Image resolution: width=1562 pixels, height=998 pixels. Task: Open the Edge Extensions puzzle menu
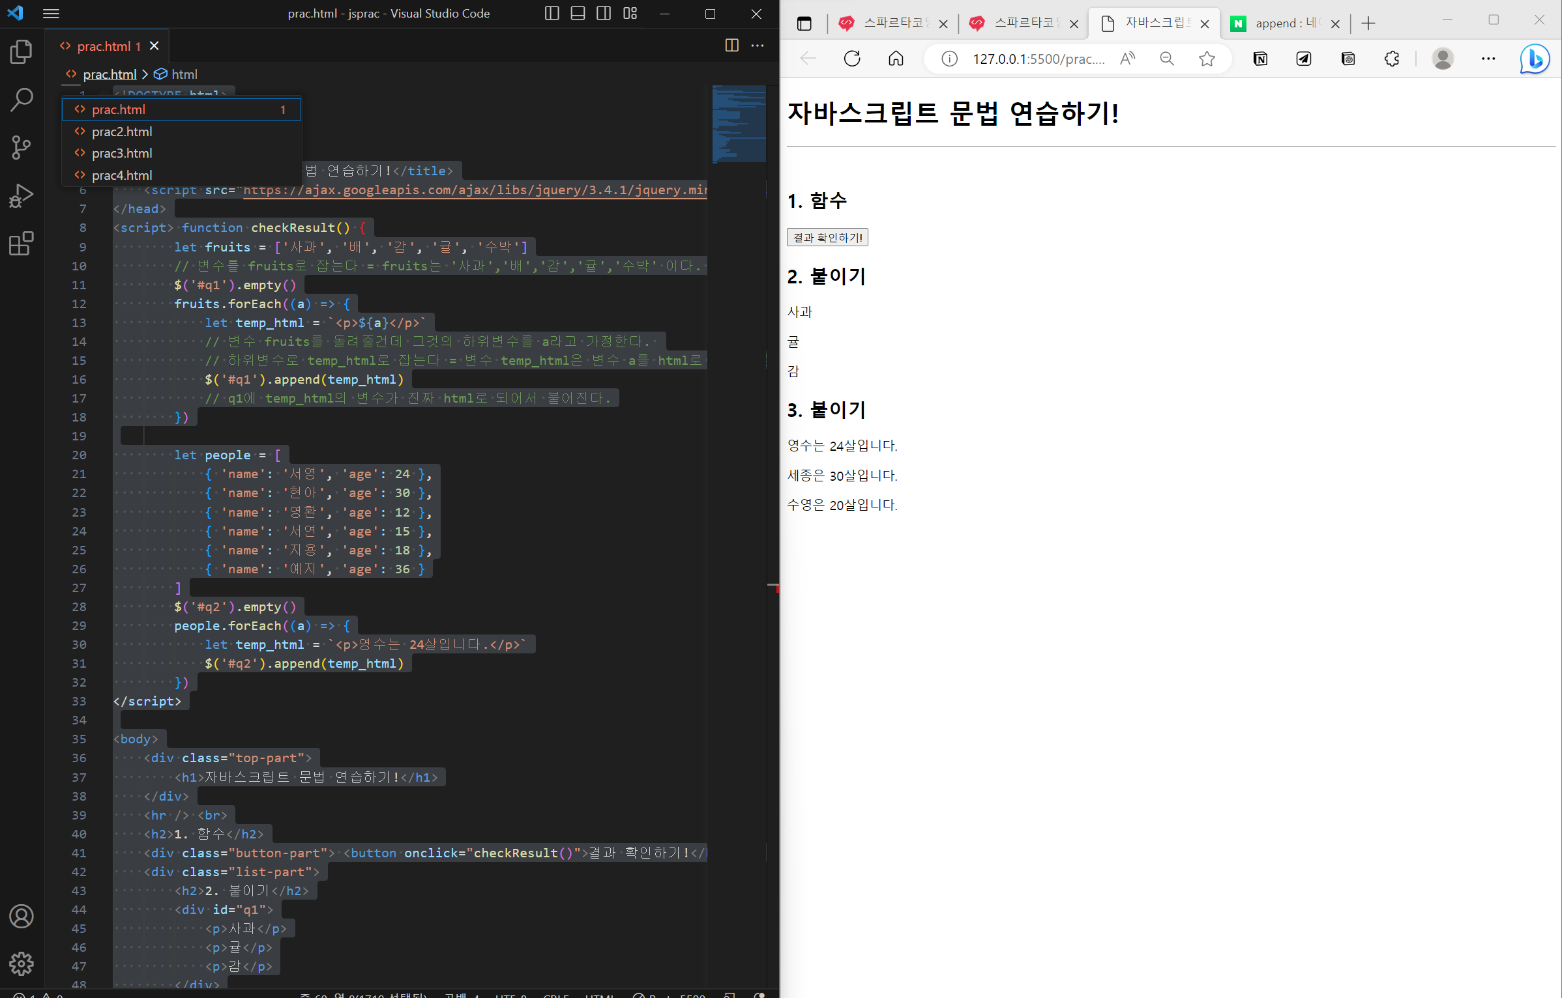click(1392, 59)
